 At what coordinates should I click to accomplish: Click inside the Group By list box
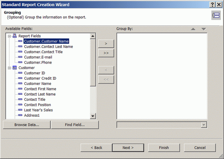click(161, 76)
